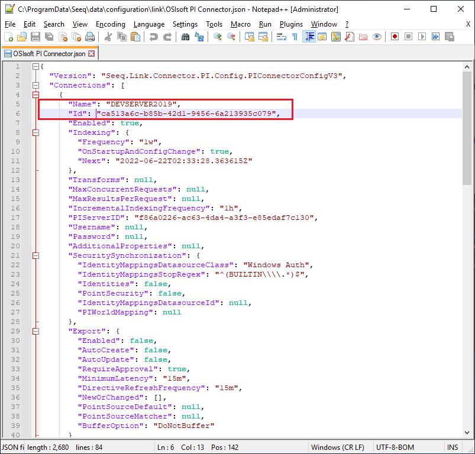The height and width of the screenshot is (454, 475).
Task: Open the Plugins menu
Action: 291,24
